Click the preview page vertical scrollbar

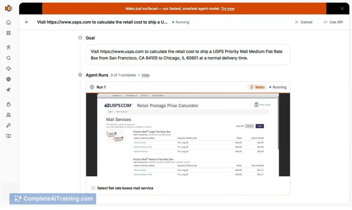(278, 122)
